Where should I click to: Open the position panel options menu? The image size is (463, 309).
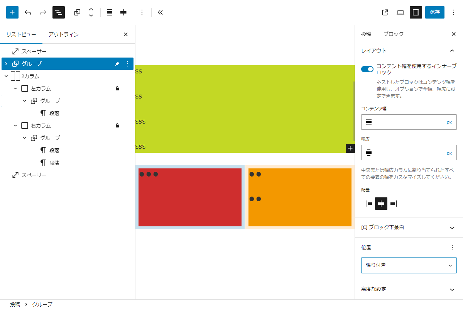point(452,248)
